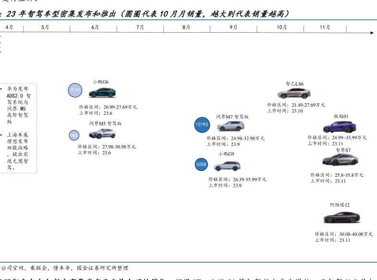
Task: Select the 6月 timeline label
Action: 95,27
